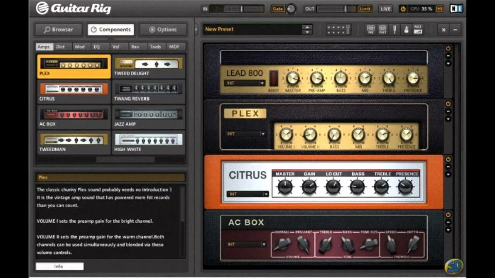Select the TWEED DELIGHT amp
Image resolution: width=495 pixels, height=278 pixels.
coord(148,66)
